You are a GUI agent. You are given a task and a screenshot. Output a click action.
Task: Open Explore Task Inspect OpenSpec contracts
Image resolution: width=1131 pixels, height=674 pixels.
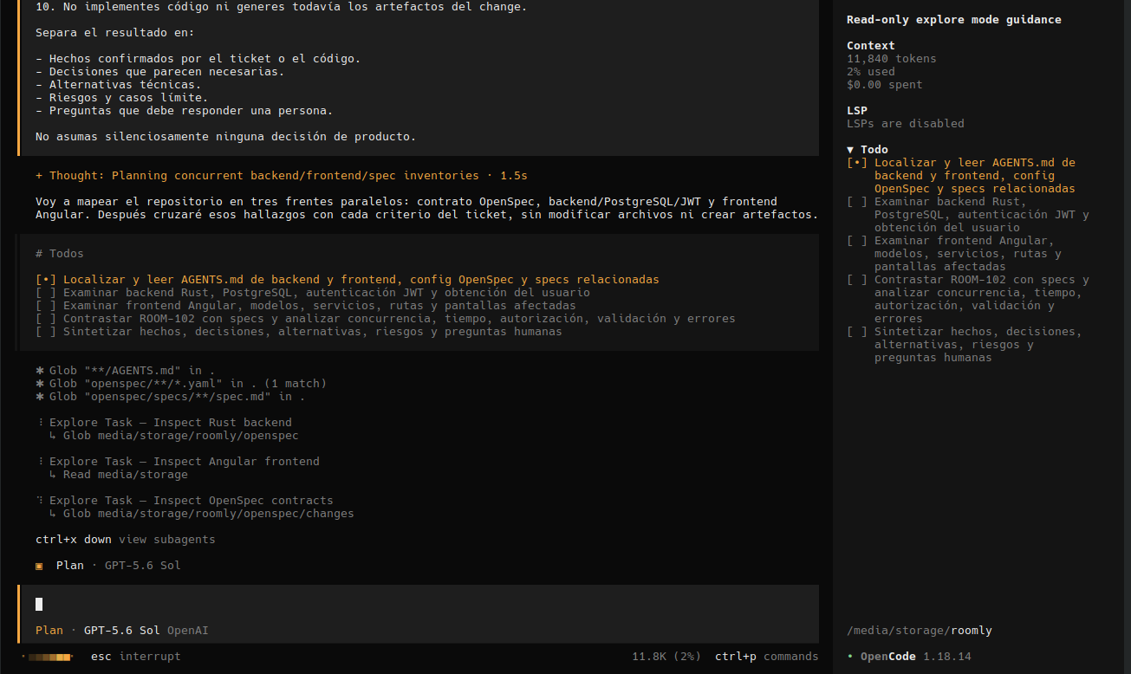[192, 500]
